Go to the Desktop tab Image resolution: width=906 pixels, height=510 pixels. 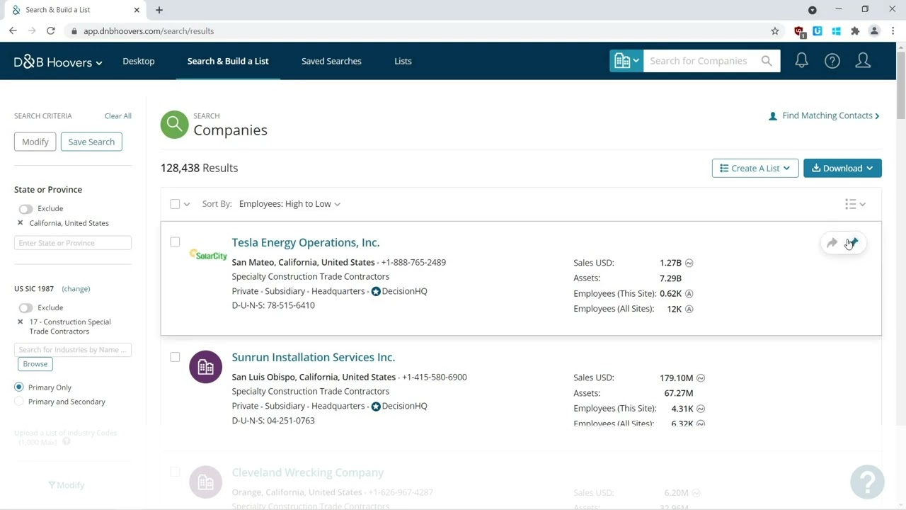[x=139, y=61]
